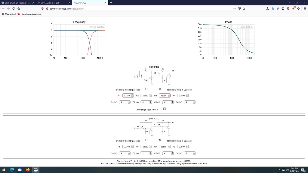Image resolution: width=308 pixels, height=173 pixels.
Task: Edit the C6 (nf) capacitor field
Action: (x=146, y=153)
